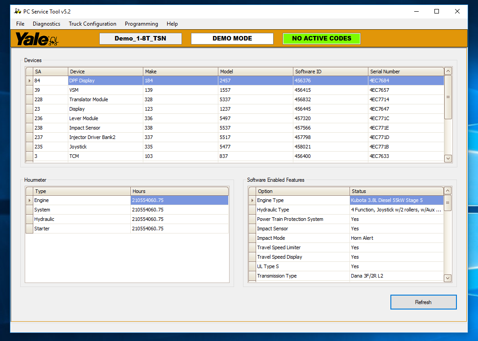Viewport: 478px width, 341px height.
Task: Open the Programming menu
Action: click(x=141, y=24)
